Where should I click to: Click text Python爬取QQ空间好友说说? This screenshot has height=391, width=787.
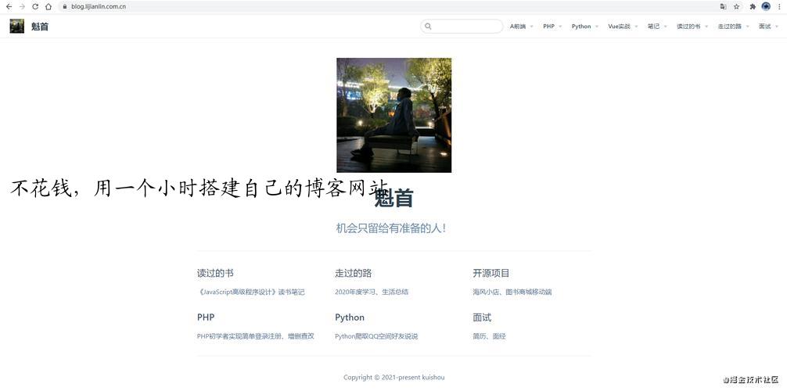click(x=376, y=336)
